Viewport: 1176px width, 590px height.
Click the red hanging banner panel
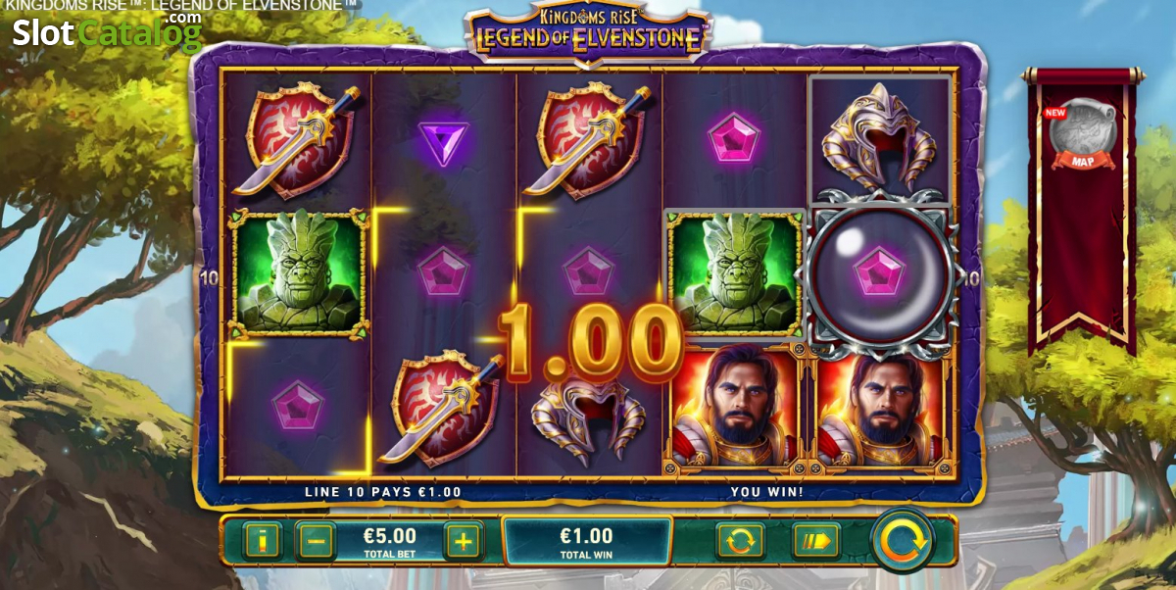[1082, 208]
